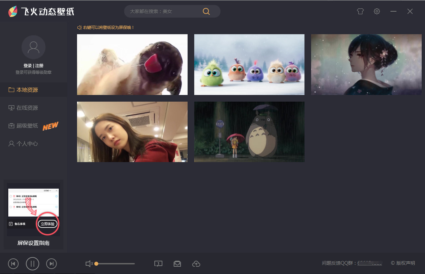Click the announcement speaker icon
This screenshot has height=274, width=425.
coord(79,28)
